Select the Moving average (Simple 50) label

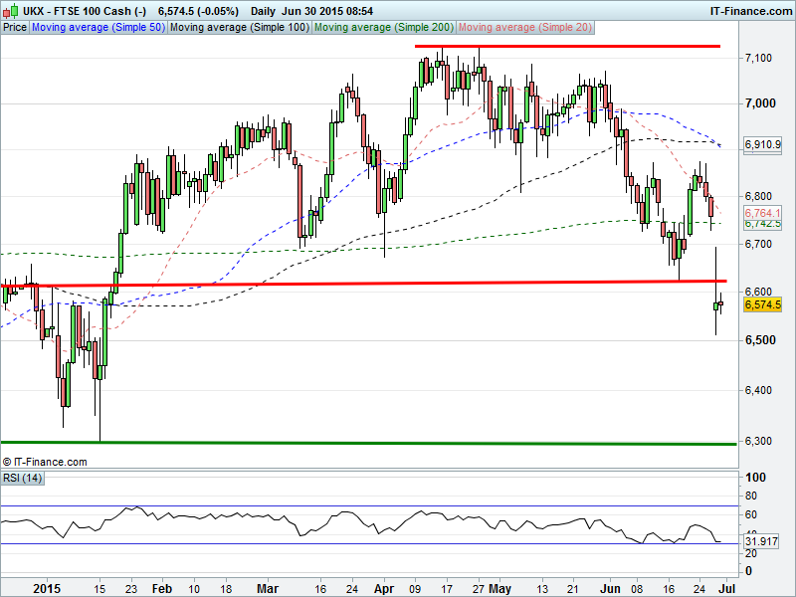[98, 28]
